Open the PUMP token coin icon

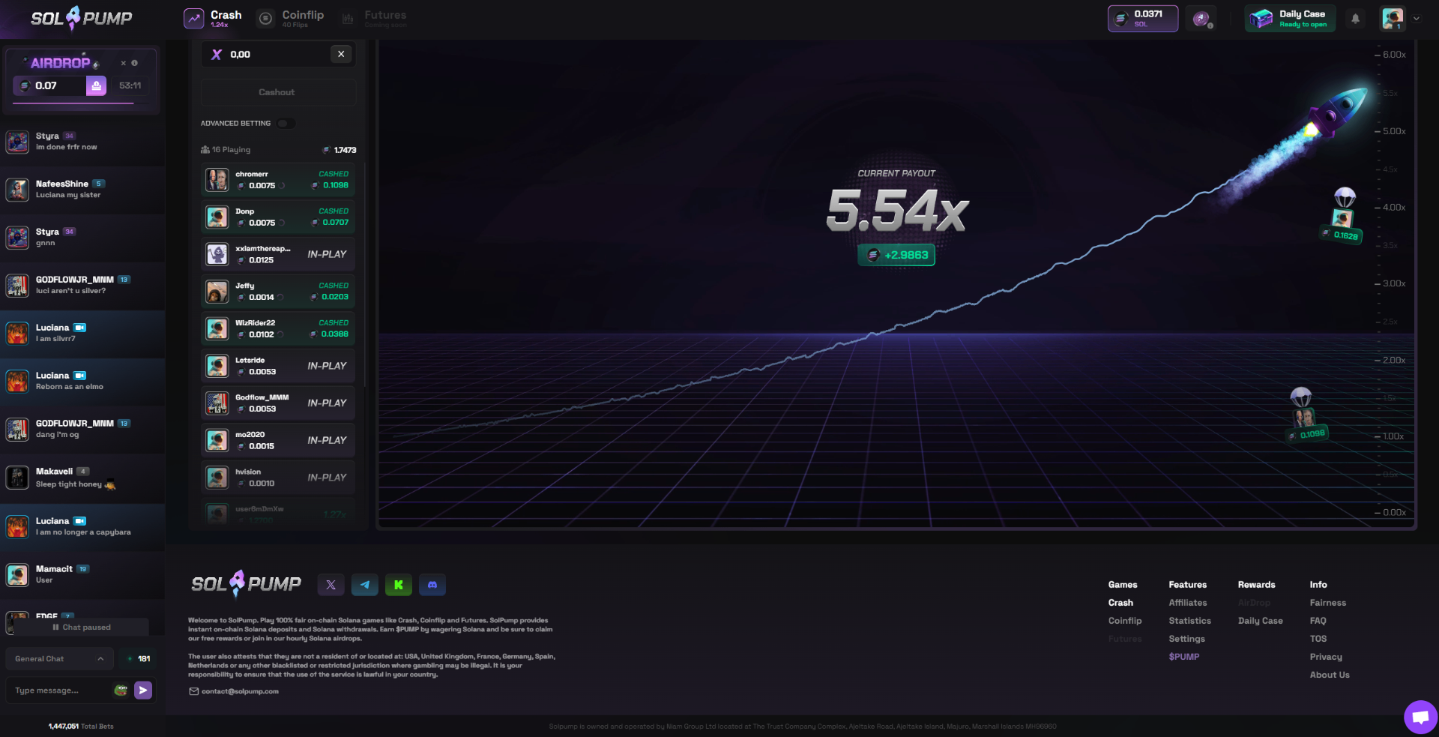click(x=1201, y=19)
